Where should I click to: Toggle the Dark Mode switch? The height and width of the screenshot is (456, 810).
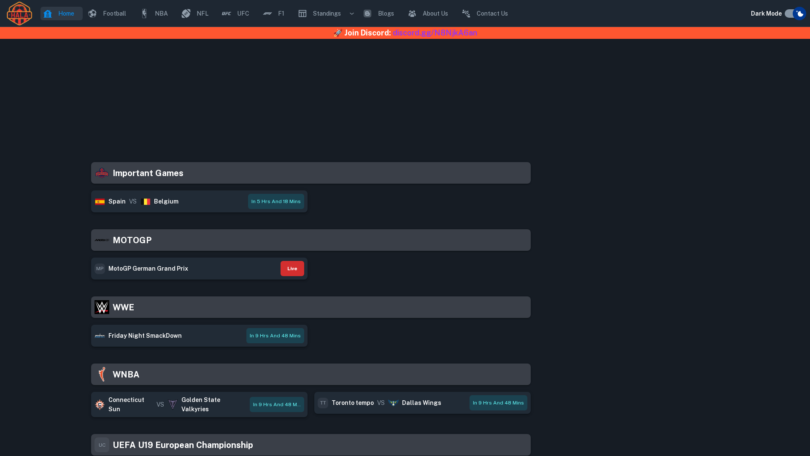[x=795, y=14]
